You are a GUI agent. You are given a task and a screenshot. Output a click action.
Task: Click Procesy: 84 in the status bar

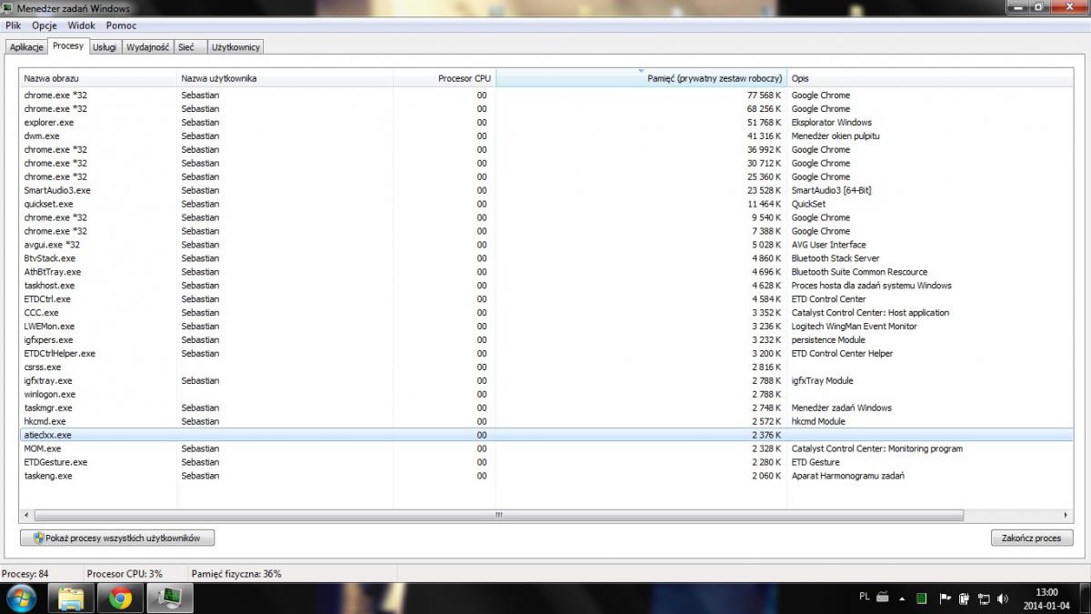(25, 574)
